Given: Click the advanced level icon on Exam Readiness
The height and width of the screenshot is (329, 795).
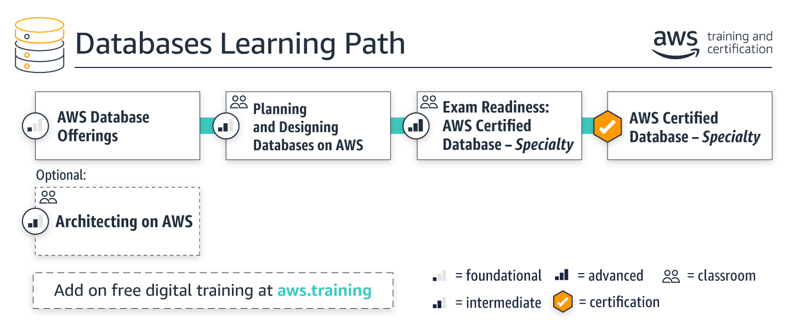Looking at the screenshot, I should point(417,126).
